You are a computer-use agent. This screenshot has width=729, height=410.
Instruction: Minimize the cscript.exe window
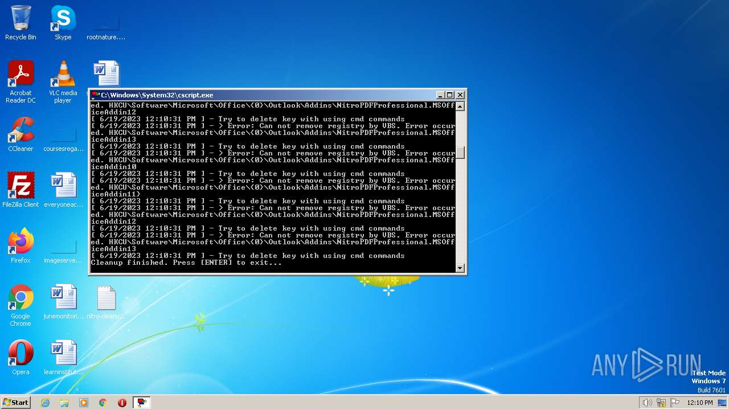click(440, 95)
